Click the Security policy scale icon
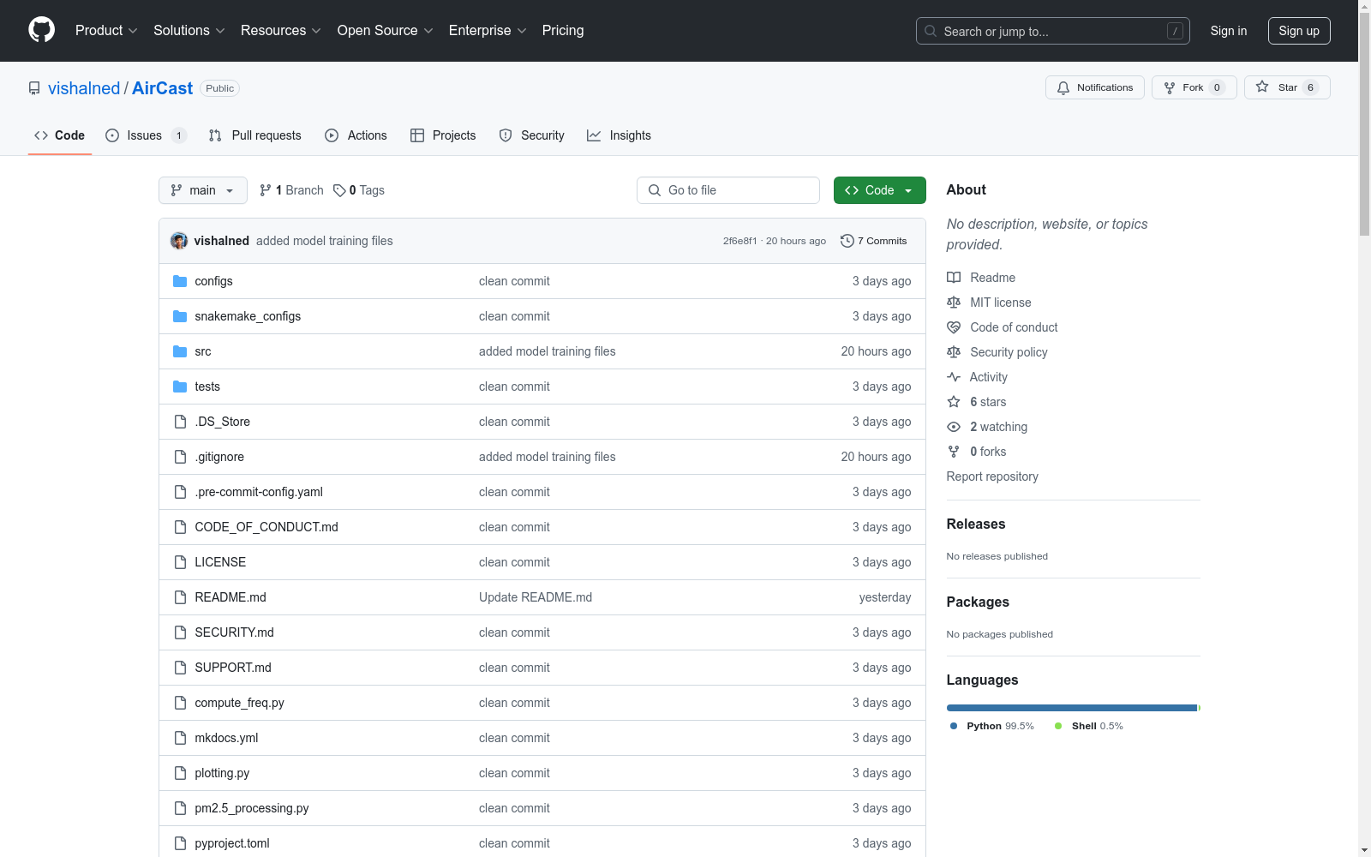The image size is (1371, 857). click(x=954, y=352)
